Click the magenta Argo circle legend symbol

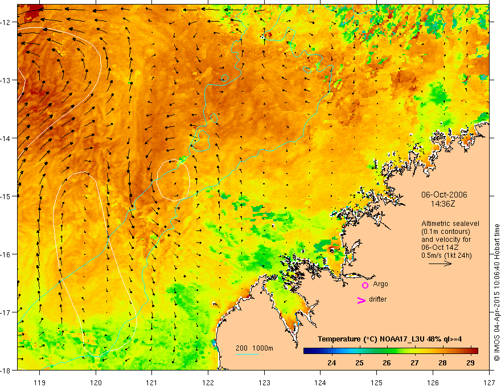point(365,285)
